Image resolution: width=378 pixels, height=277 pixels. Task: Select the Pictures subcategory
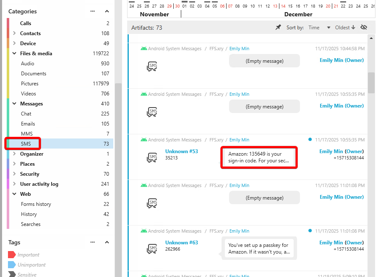point(60,84)
